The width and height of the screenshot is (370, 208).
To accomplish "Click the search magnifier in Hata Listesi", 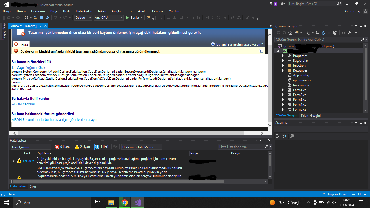I will [266, 147].
